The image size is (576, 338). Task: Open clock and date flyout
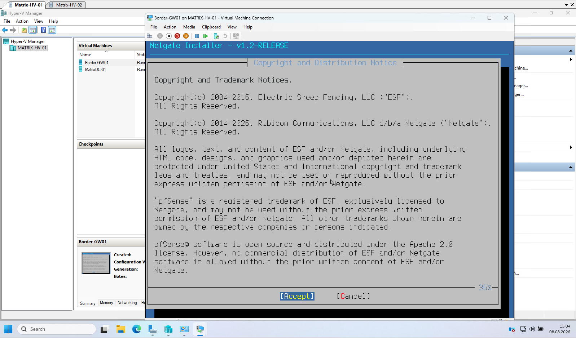point(560,329)
